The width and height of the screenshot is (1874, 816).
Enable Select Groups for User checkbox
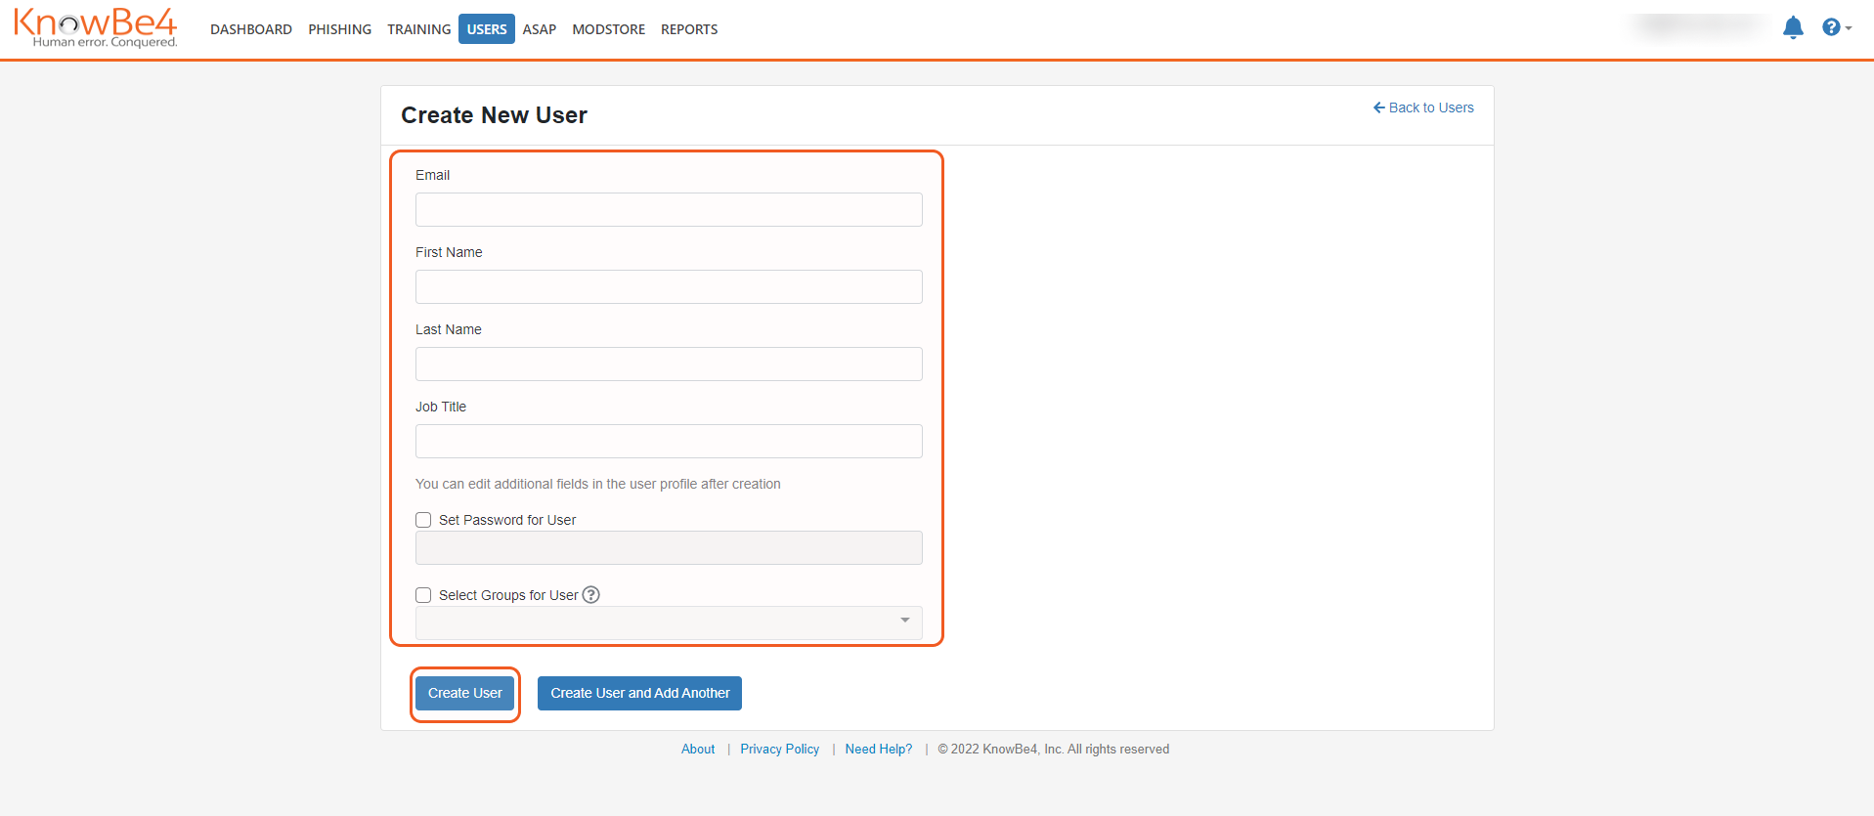tap(423, 595)
